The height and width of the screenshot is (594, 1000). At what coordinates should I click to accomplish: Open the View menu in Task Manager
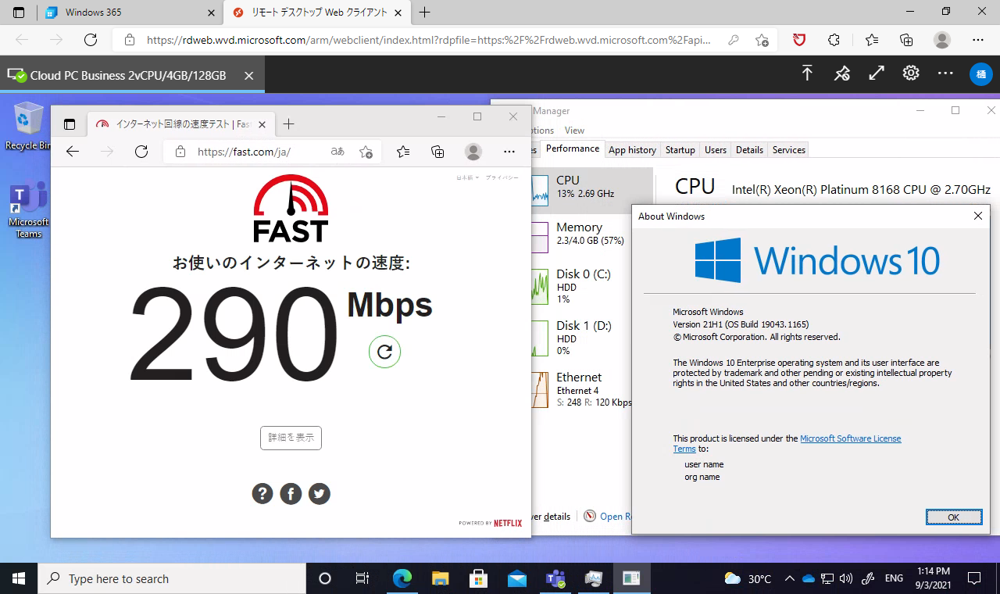click(x=574, y=131)
